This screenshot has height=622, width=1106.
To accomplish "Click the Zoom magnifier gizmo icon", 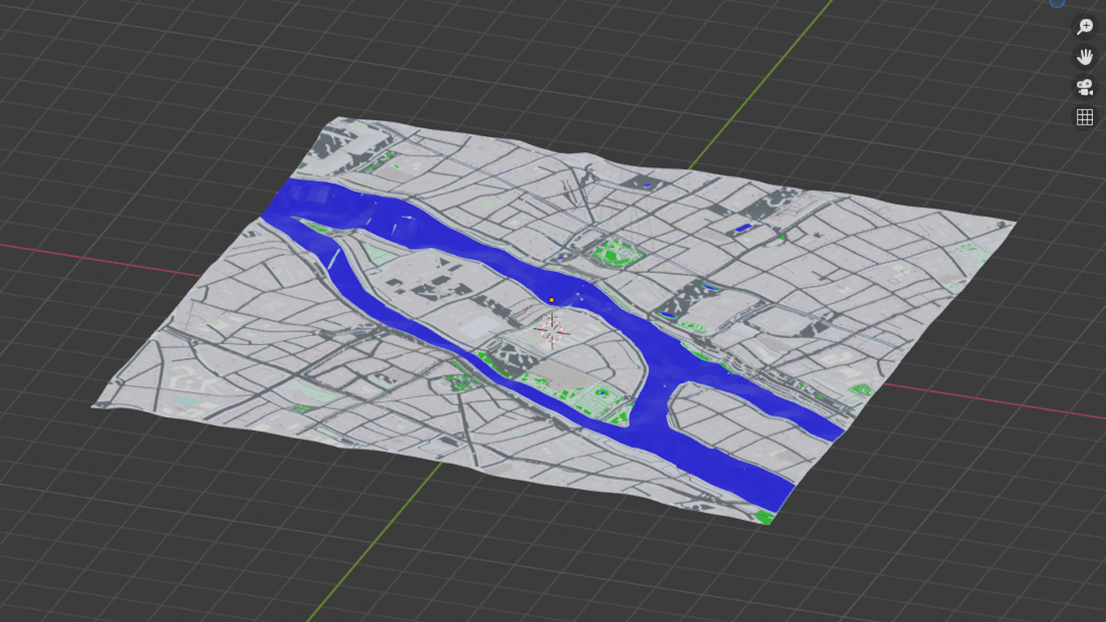I will [1084, 27].
